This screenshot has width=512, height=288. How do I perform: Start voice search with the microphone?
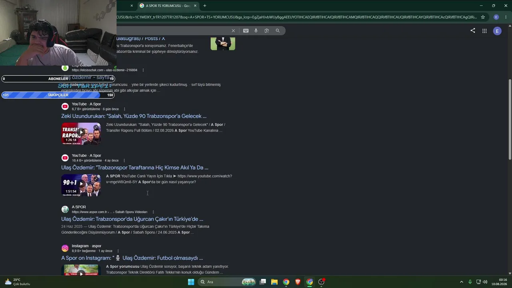point(256,31)
